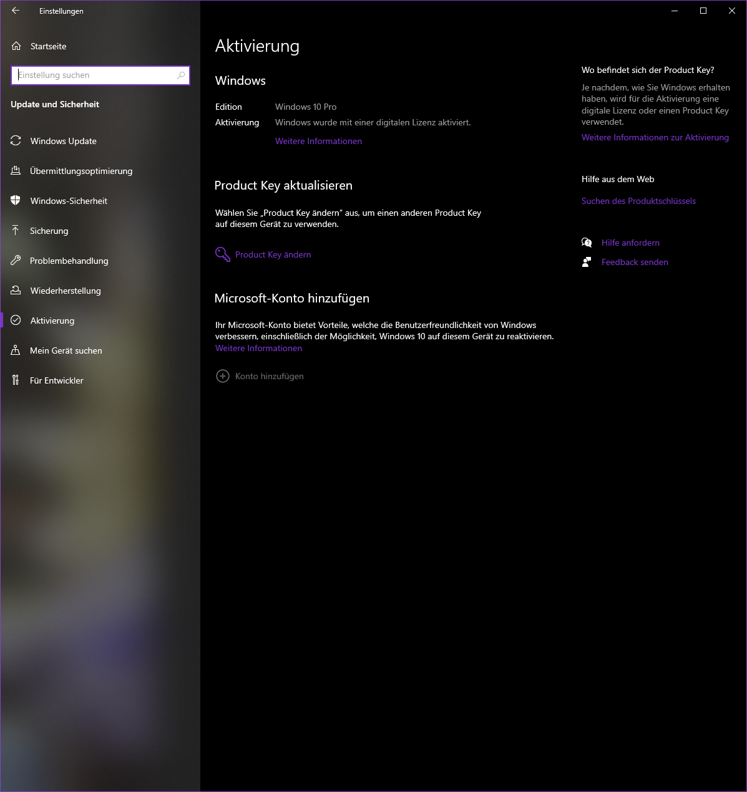
Task: Click the Microsoft-Konto hinzufügen heading
Action: click(292, 299)
